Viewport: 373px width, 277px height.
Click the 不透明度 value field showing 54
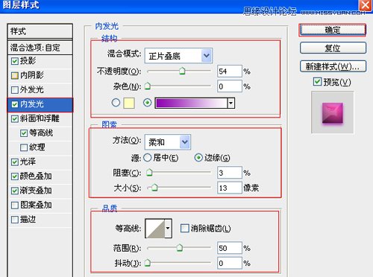[x=230, y=71]
